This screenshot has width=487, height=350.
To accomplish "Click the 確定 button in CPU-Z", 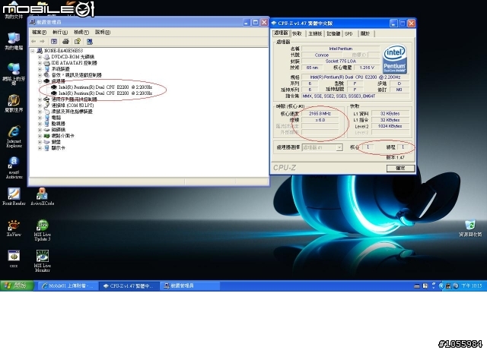I will [x=401, y=168].
